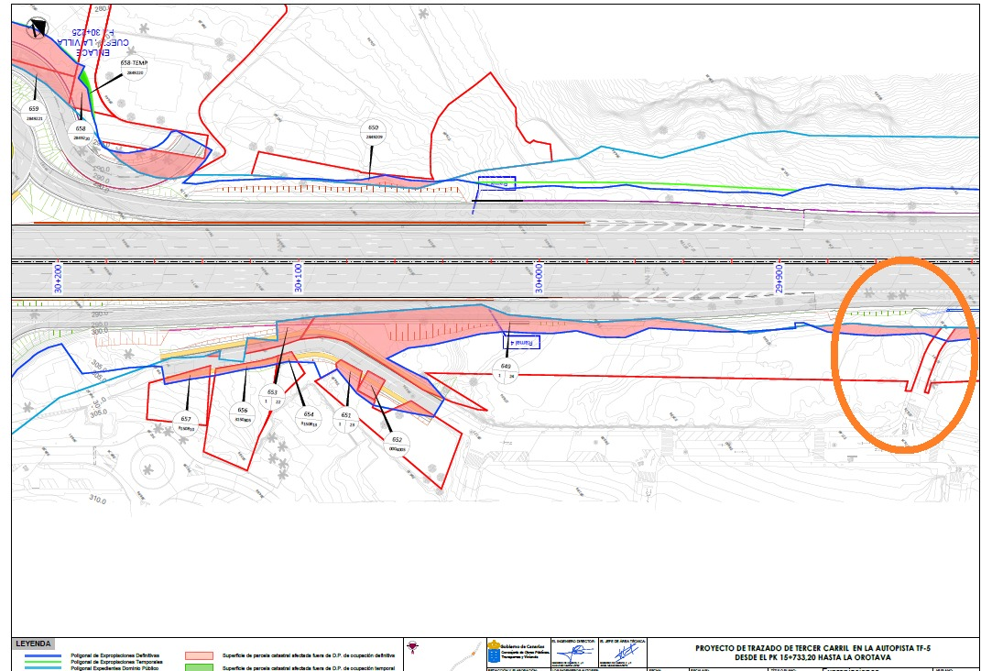This screenshot has height=671, width=981.
Task: Click 'Superficie... ocupación definitiva' legend description
Action: click(x=309, y=656)
